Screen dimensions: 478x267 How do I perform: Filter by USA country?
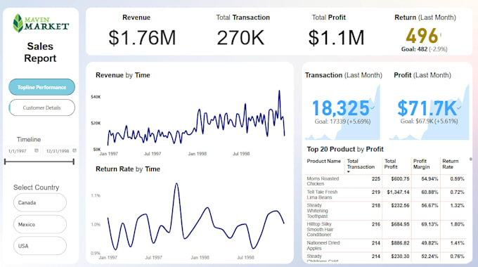(40, 246)
